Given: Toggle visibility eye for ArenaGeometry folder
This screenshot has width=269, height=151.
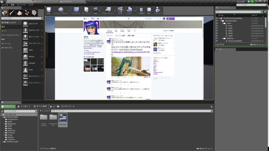Looking at the screenshot, I should pyautogui.click(x=217, y=21).
